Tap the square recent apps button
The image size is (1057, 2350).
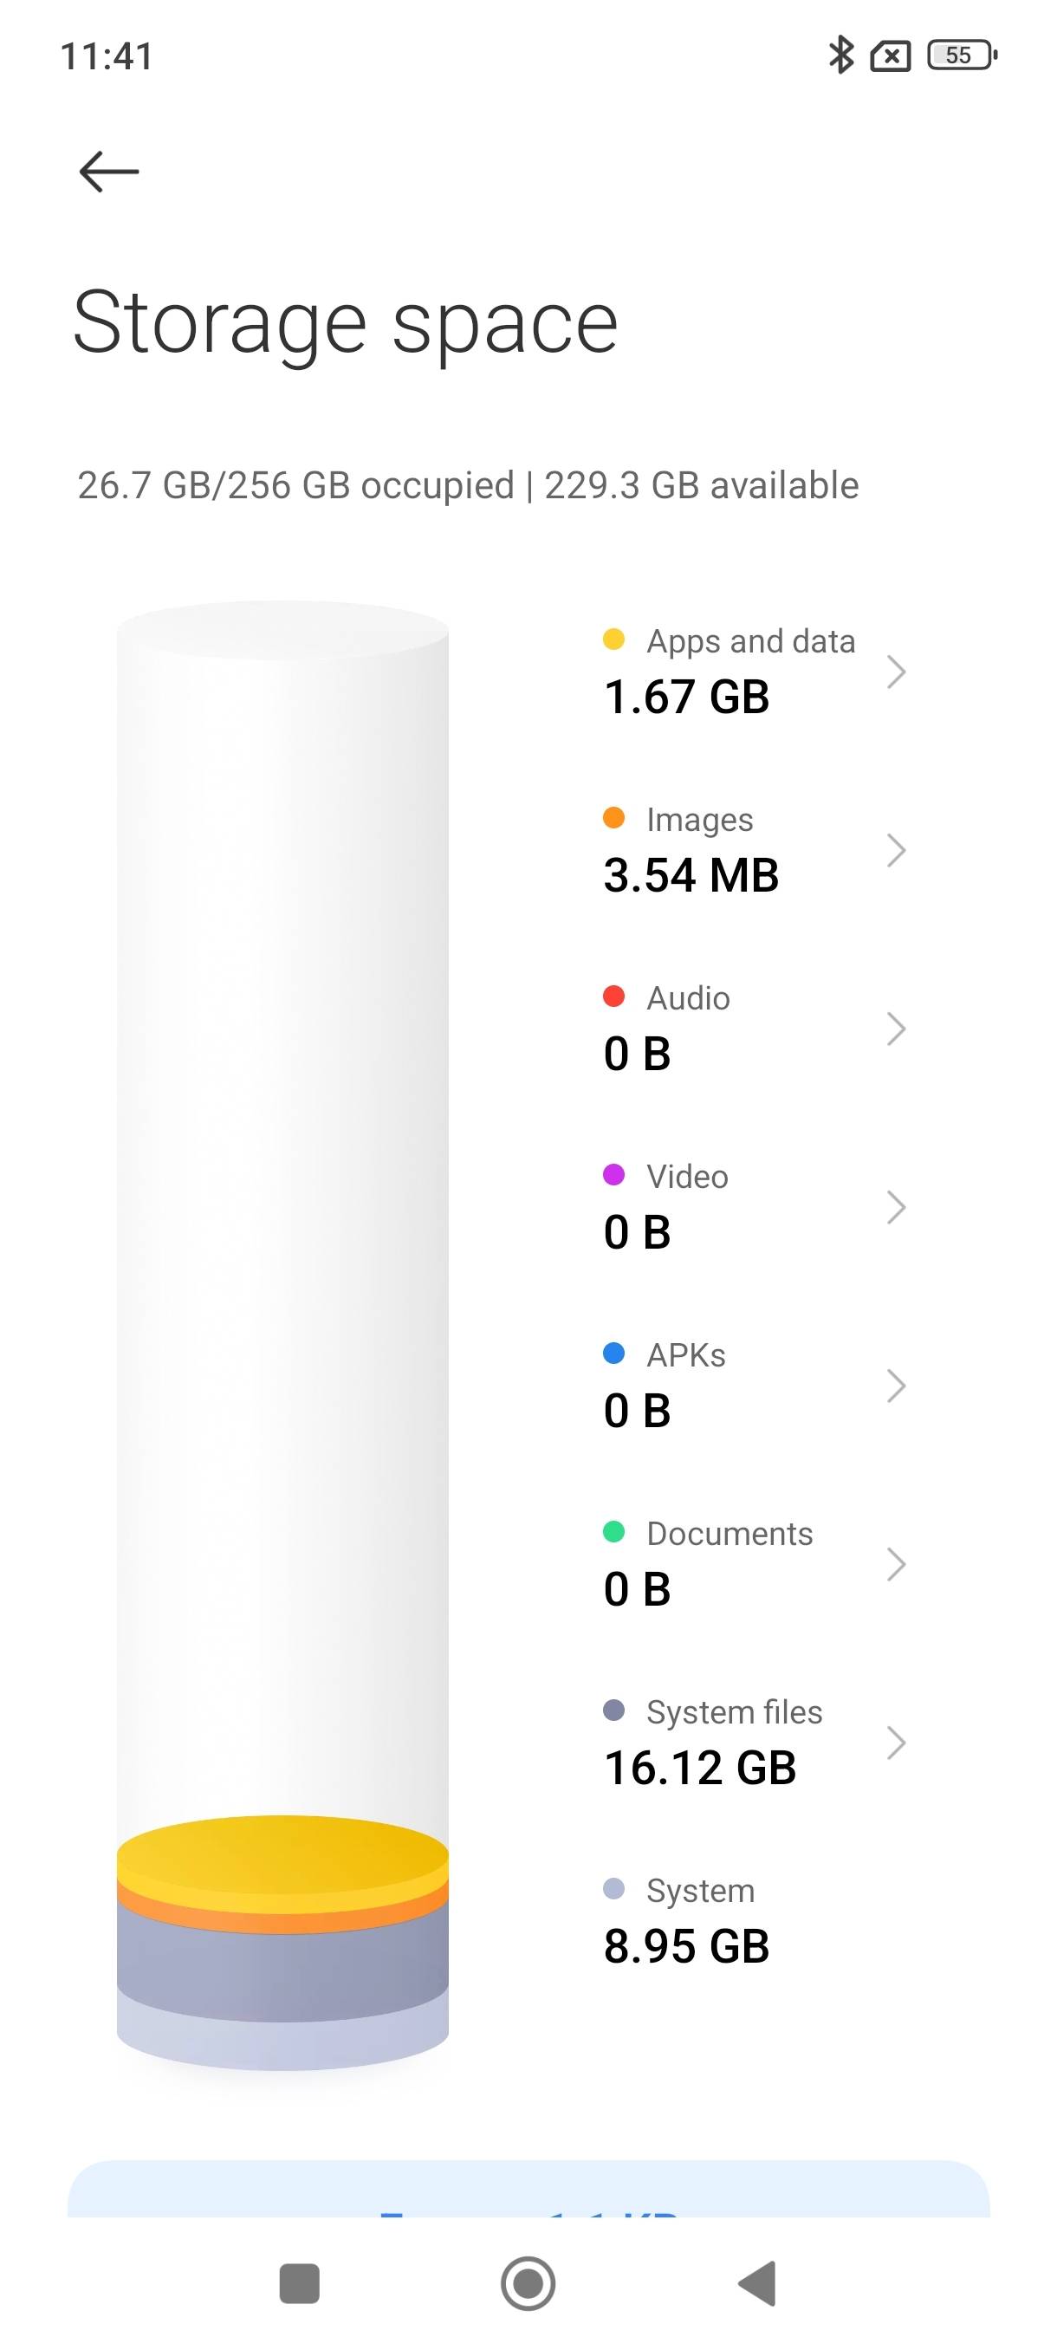[299, 2283]
